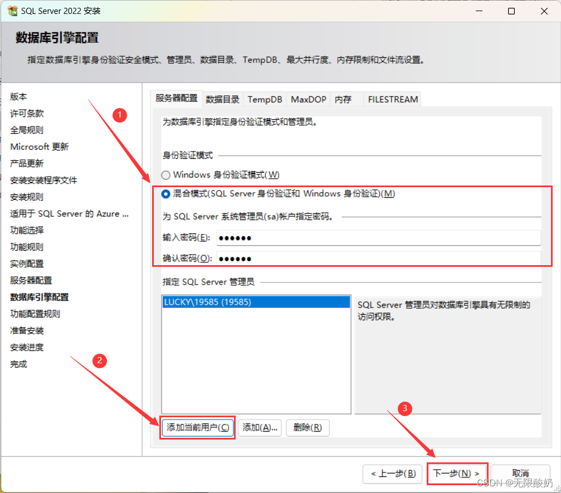Viewport: 561px width, 493px height.
Task: Select Mixed Mode authentication radio button
Action: pyautogui.click(x=165, y=194)
